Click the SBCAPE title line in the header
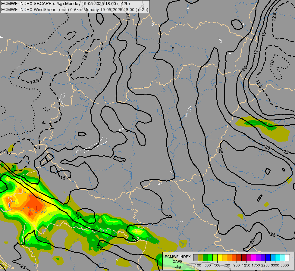The height and width of the screenshot is (271, 295). coord(66,4)
